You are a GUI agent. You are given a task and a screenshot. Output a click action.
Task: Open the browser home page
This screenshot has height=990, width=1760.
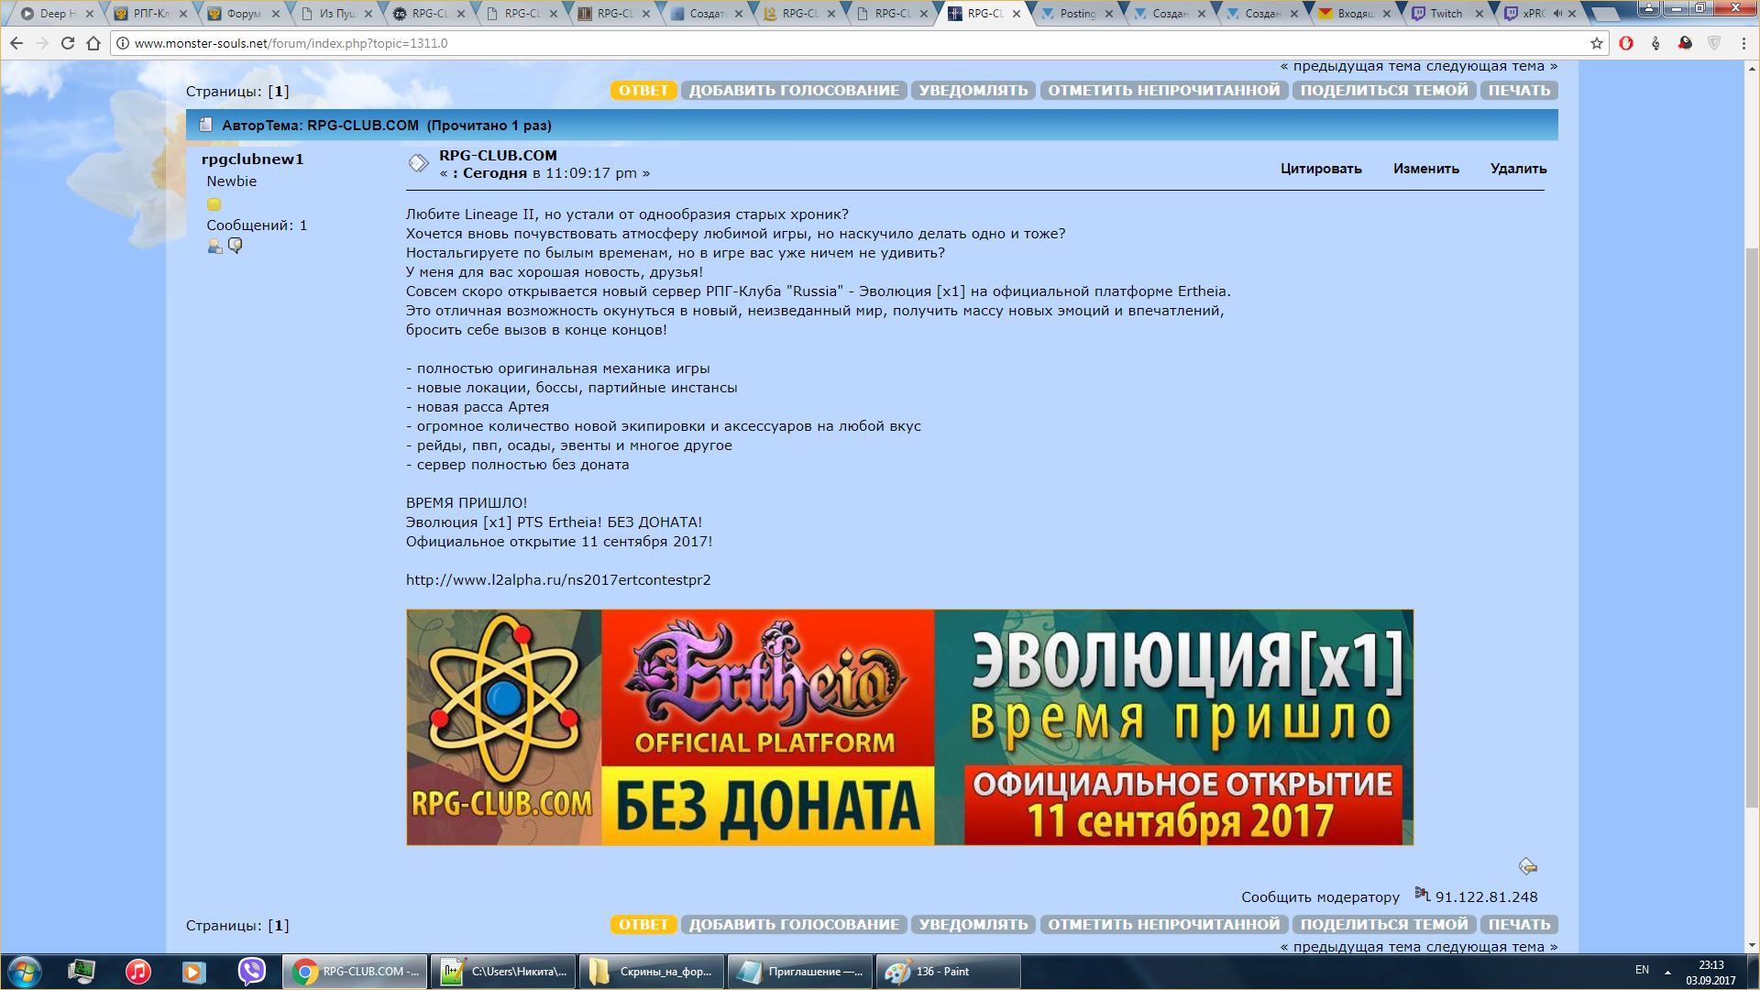[x=93, y=43]
